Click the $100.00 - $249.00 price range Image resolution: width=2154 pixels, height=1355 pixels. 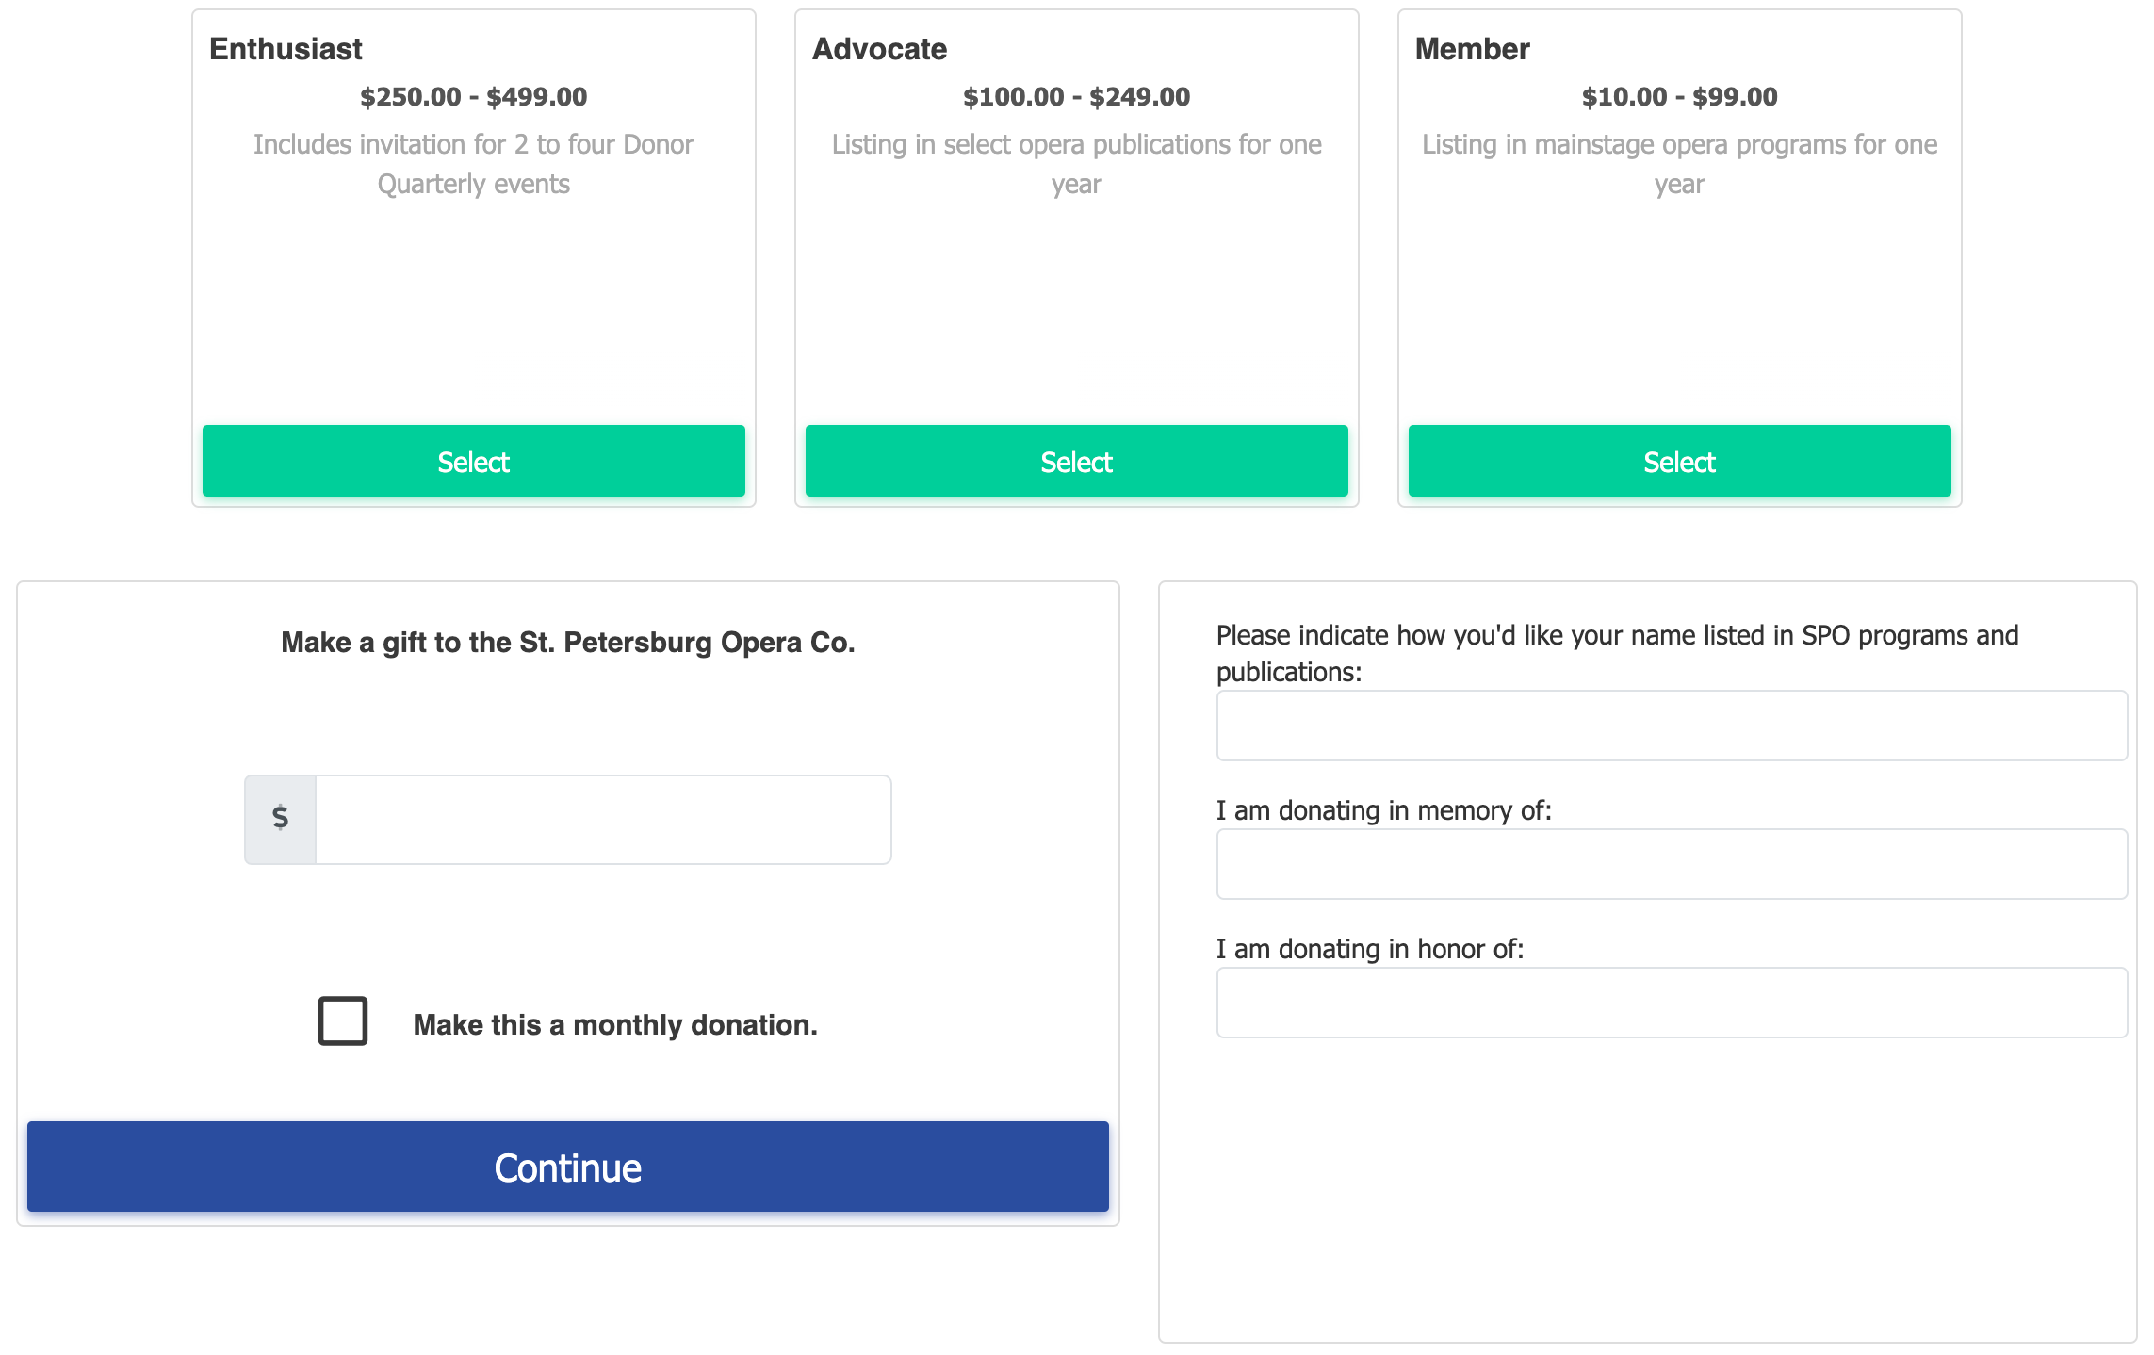pos(1076,97)
